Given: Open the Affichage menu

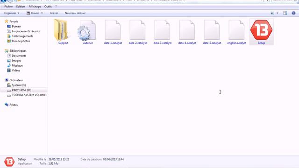Looking at the screenshot, I should tap(35, 7).
